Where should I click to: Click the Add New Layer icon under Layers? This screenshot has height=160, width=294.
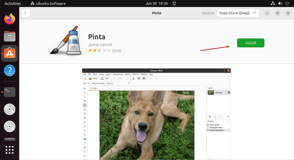pos(210,117)
